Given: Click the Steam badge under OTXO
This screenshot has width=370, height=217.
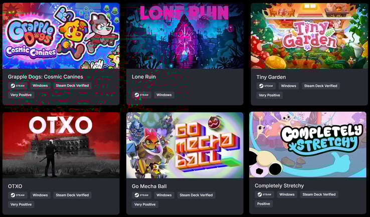Looking at the screenshot, I should tap(18, 195).
